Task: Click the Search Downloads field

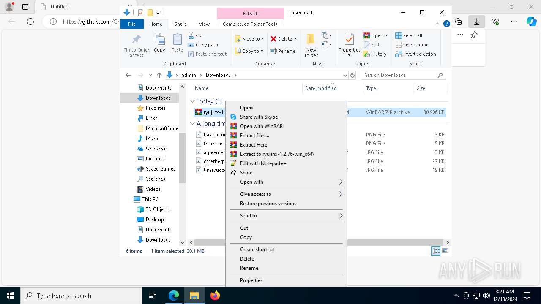Action: coord(403,75)
